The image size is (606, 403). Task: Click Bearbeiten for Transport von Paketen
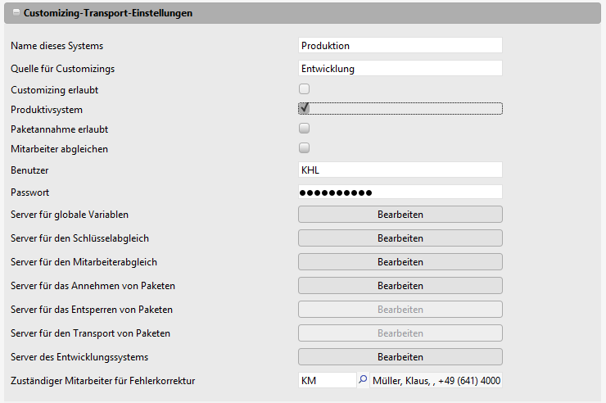[400, 333]
